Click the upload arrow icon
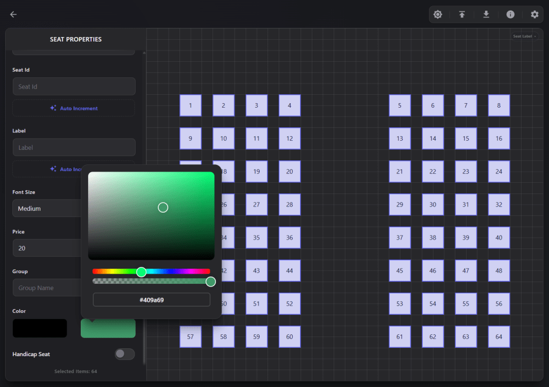549x387 pixels. click(x=462, y=15)
